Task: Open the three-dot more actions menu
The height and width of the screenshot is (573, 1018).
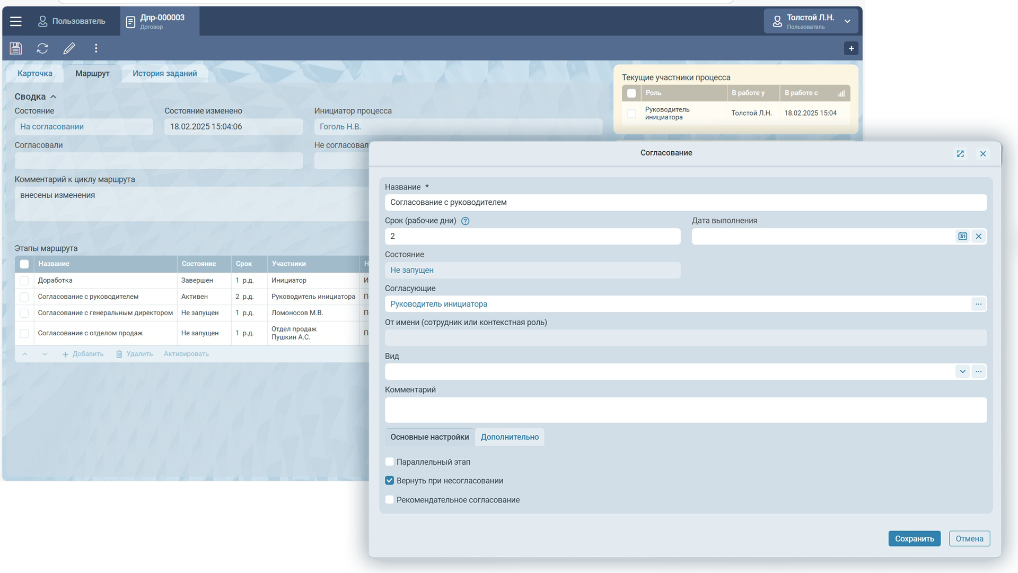Action: tap(96, 48)
